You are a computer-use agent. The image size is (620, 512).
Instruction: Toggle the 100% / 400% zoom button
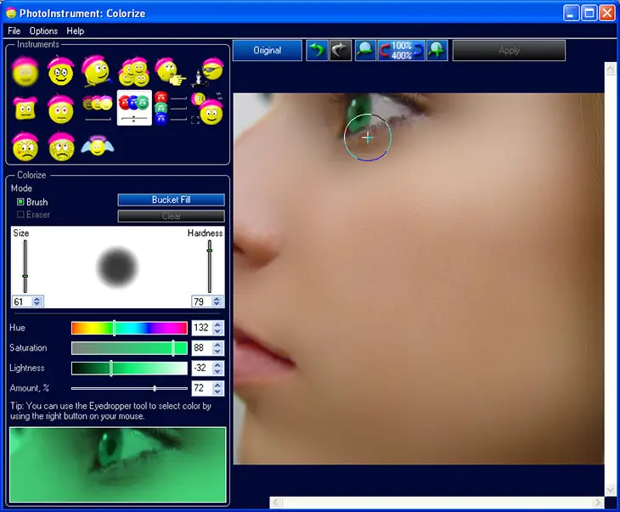[x=402, y=50]
